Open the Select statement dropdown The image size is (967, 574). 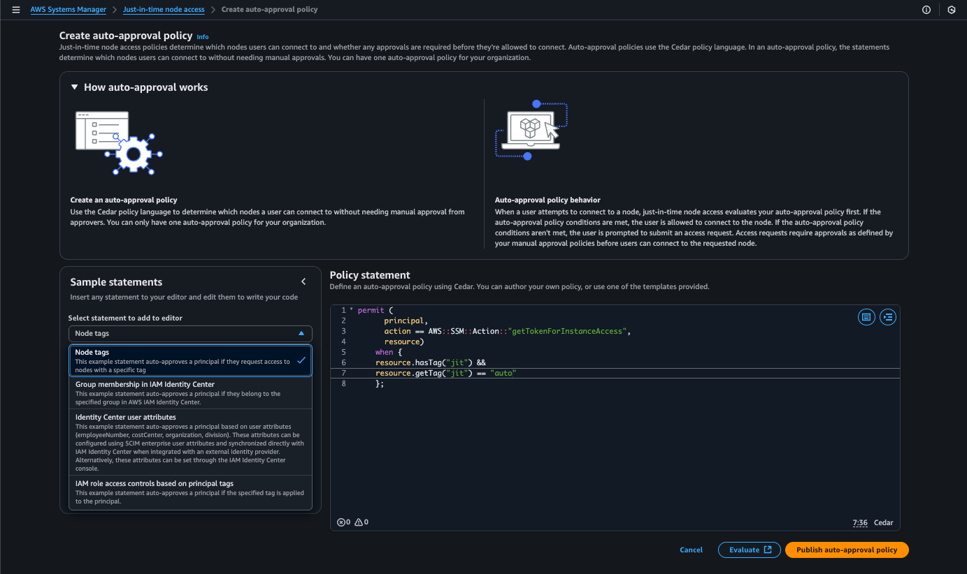coord(190,334)
